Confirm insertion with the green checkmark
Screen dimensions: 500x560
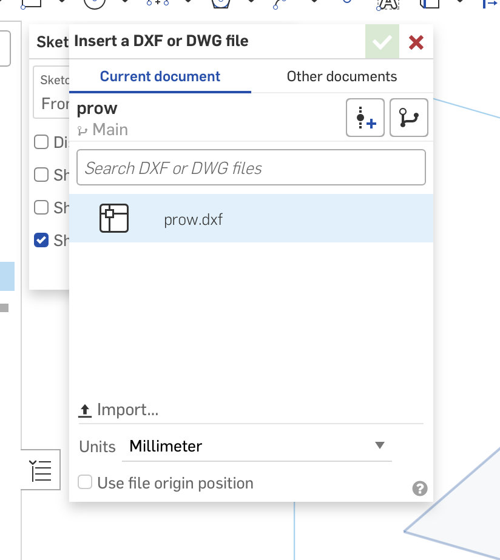click(x=382, y=42)
